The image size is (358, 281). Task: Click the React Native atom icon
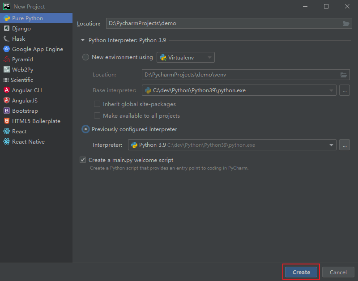coord(7,141)
